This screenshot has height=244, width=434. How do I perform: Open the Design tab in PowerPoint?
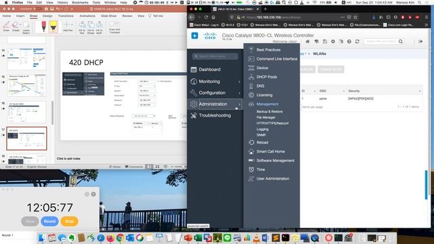(47, 16)
